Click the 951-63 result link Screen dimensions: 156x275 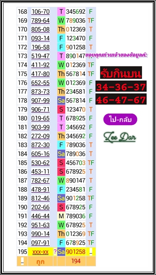pyautogui.click(x=41, y=225)
